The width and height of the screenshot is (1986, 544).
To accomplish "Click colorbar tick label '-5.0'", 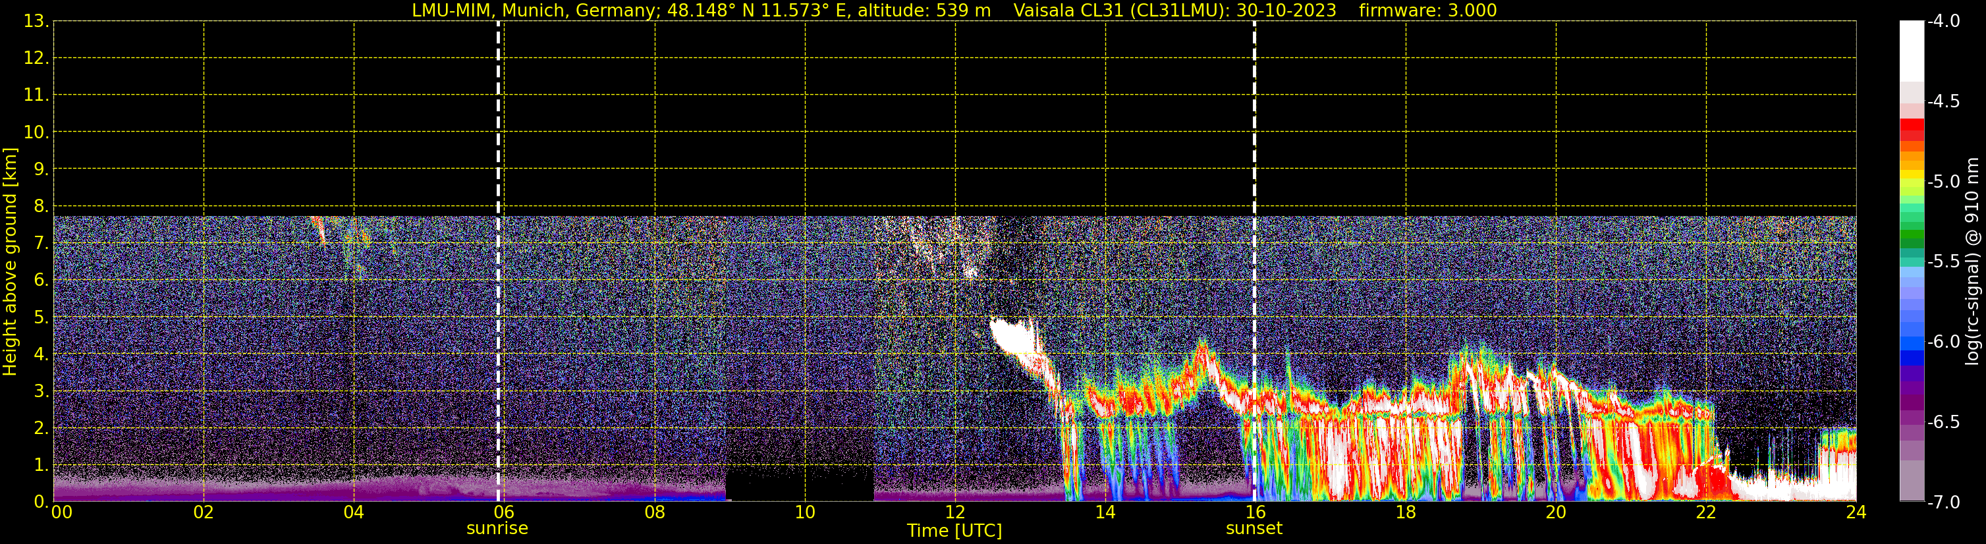I will pos(1943,181).
